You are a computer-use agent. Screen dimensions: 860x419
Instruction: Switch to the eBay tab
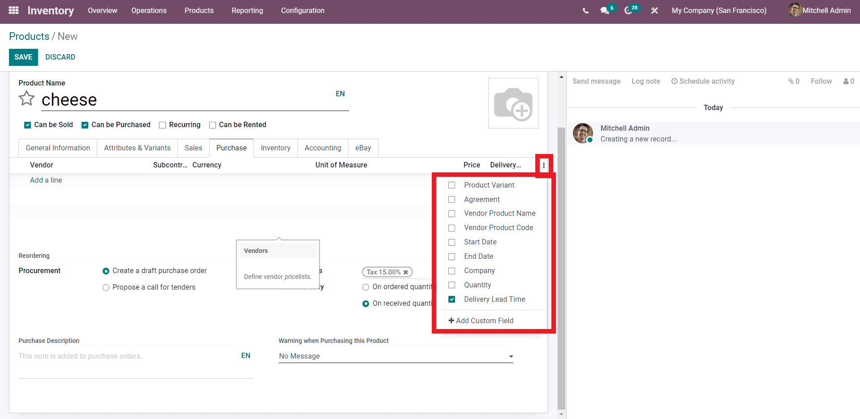[363, 148]
